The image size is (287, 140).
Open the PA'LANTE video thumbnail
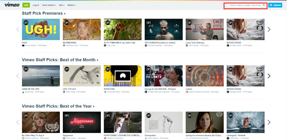pos(164,76)
